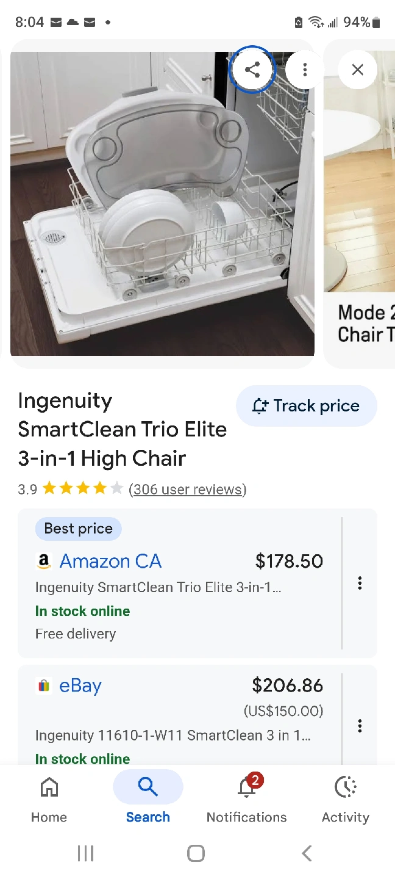Close the product detail view
The height and width of the screenshot is (879, 395).
click(358, 70)
